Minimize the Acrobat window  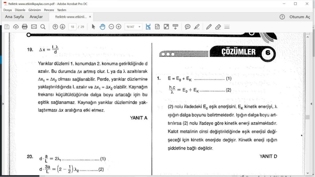(284, 4)
